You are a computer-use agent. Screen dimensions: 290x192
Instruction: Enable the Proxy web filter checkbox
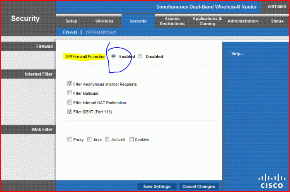tap(70, 139)
